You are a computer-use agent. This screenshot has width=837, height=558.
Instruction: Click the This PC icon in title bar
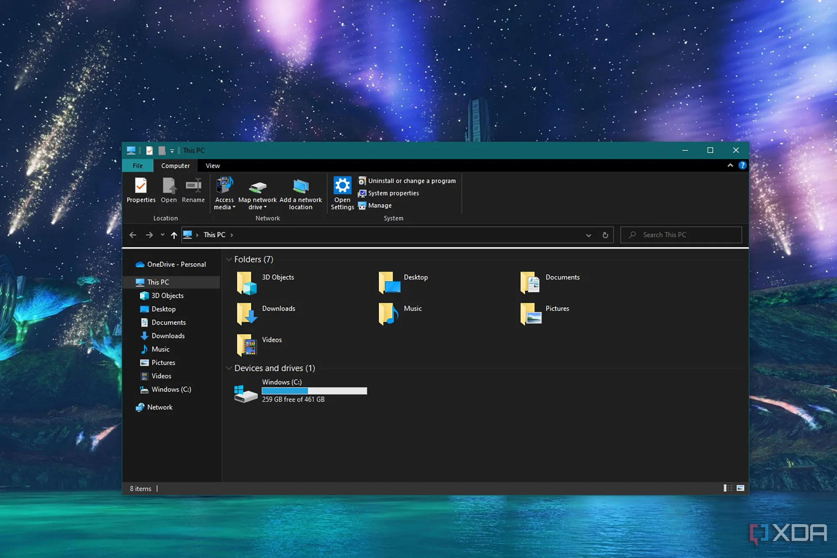[131, 150]
